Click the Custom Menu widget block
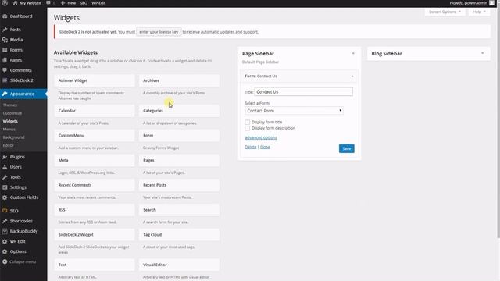This screenshot has height=281, width=500. click(95, 135)
